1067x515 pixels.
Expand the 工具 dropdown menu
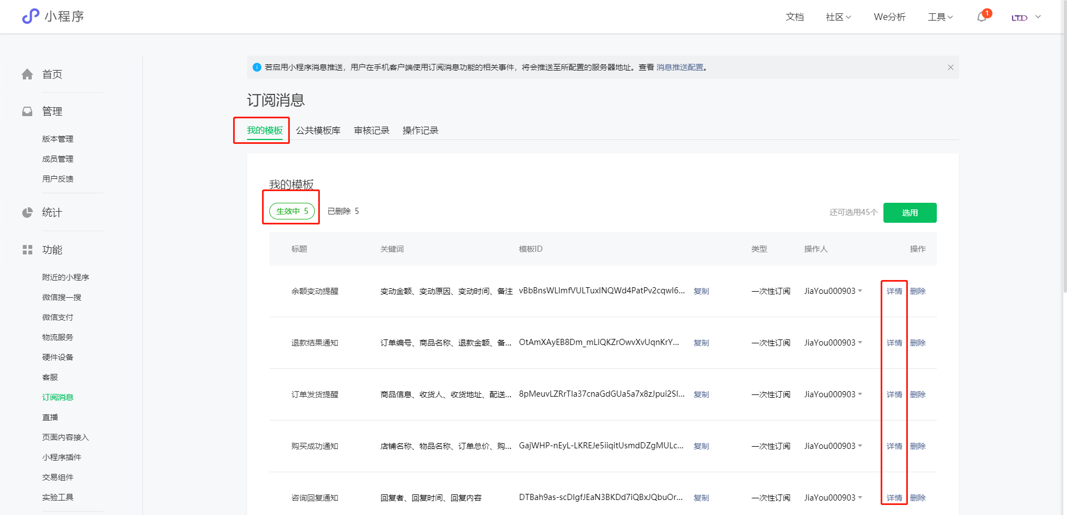(x=940, y=17)
